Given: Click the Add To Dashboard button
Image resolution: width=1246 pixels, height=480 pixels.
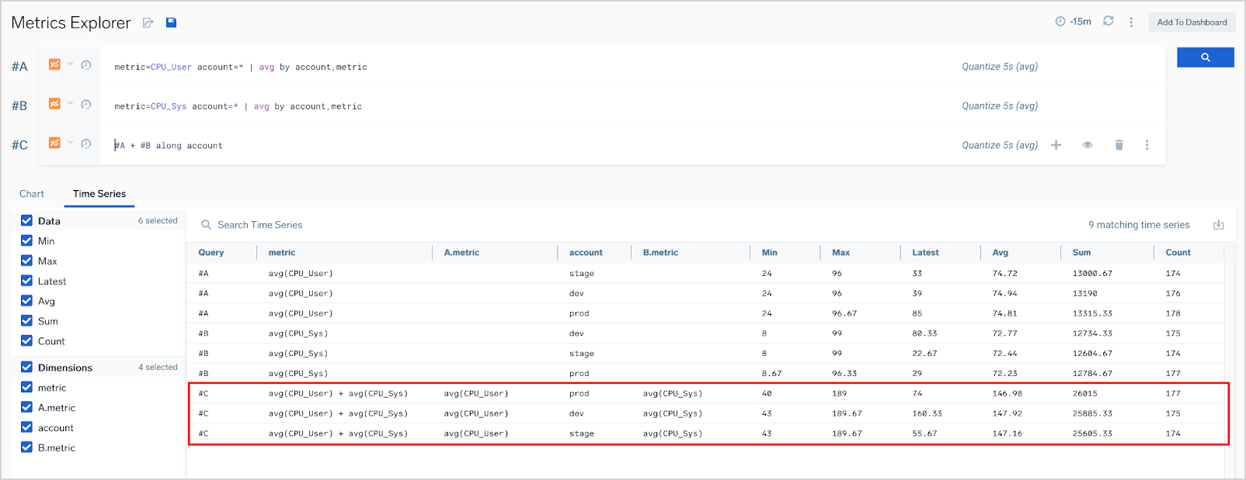Looking at the screenshot, I should coord(1192,22).
